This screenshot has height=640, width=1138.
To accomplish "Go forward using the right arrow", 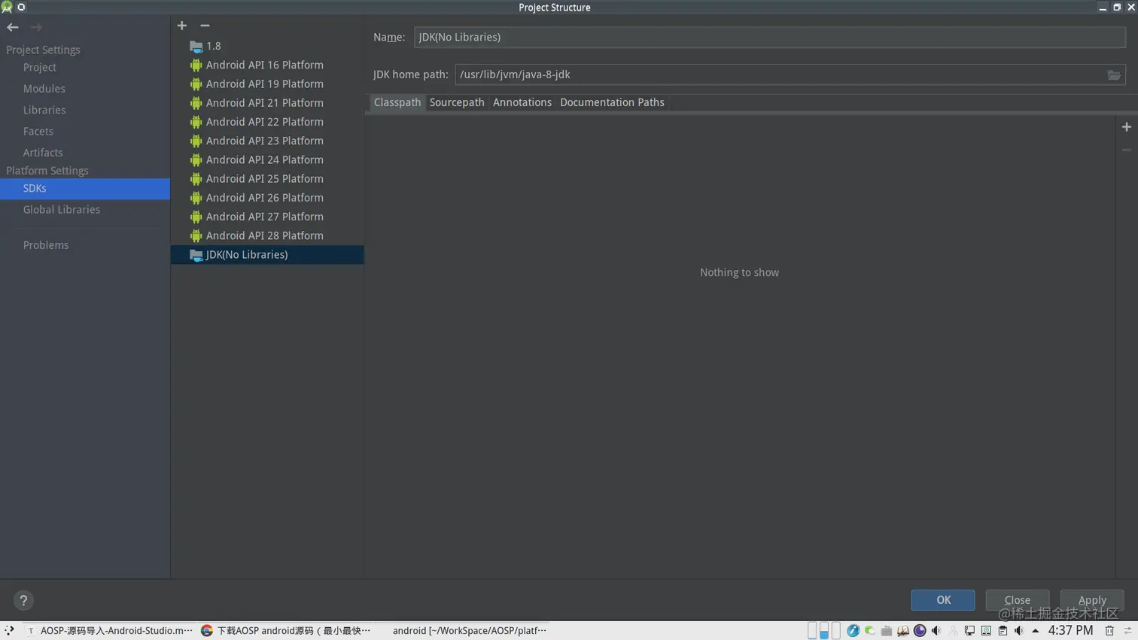I will tap(36, 27).
